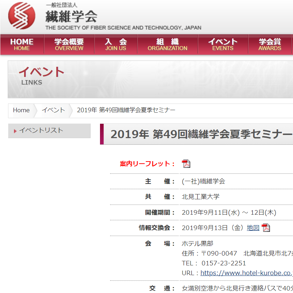Image resolution: width=293 pixels, height=293 pixels.
Task: Select the 組織 ORGANIZATION menu
Action: click(x=167, y=44)
